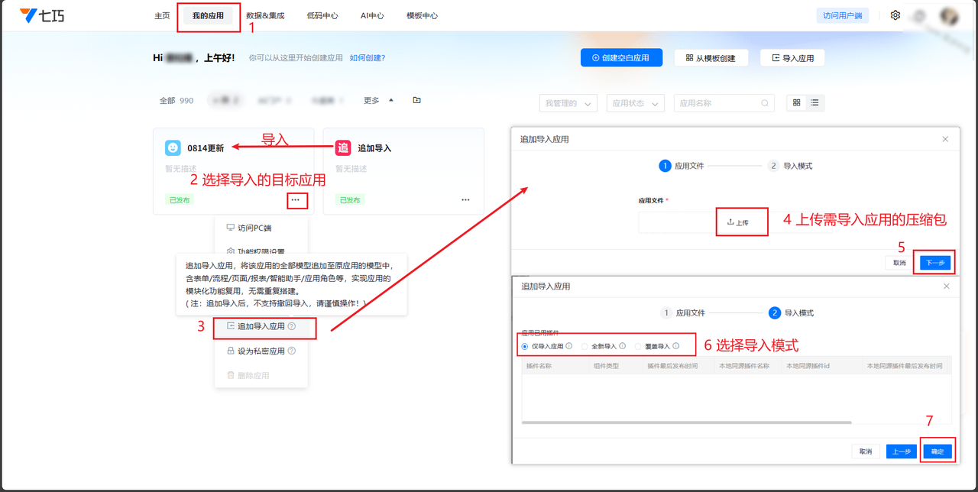This screenshot has height=492, width=978.
Task: Switch to grid view layout icon
Action: (x=797, y=103)
